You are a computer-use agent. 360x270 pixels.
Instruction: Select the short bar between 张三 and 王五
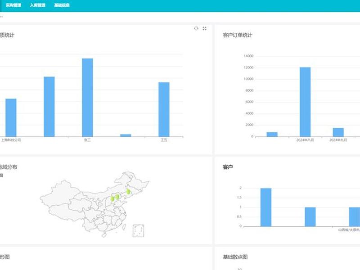(126, 135)
